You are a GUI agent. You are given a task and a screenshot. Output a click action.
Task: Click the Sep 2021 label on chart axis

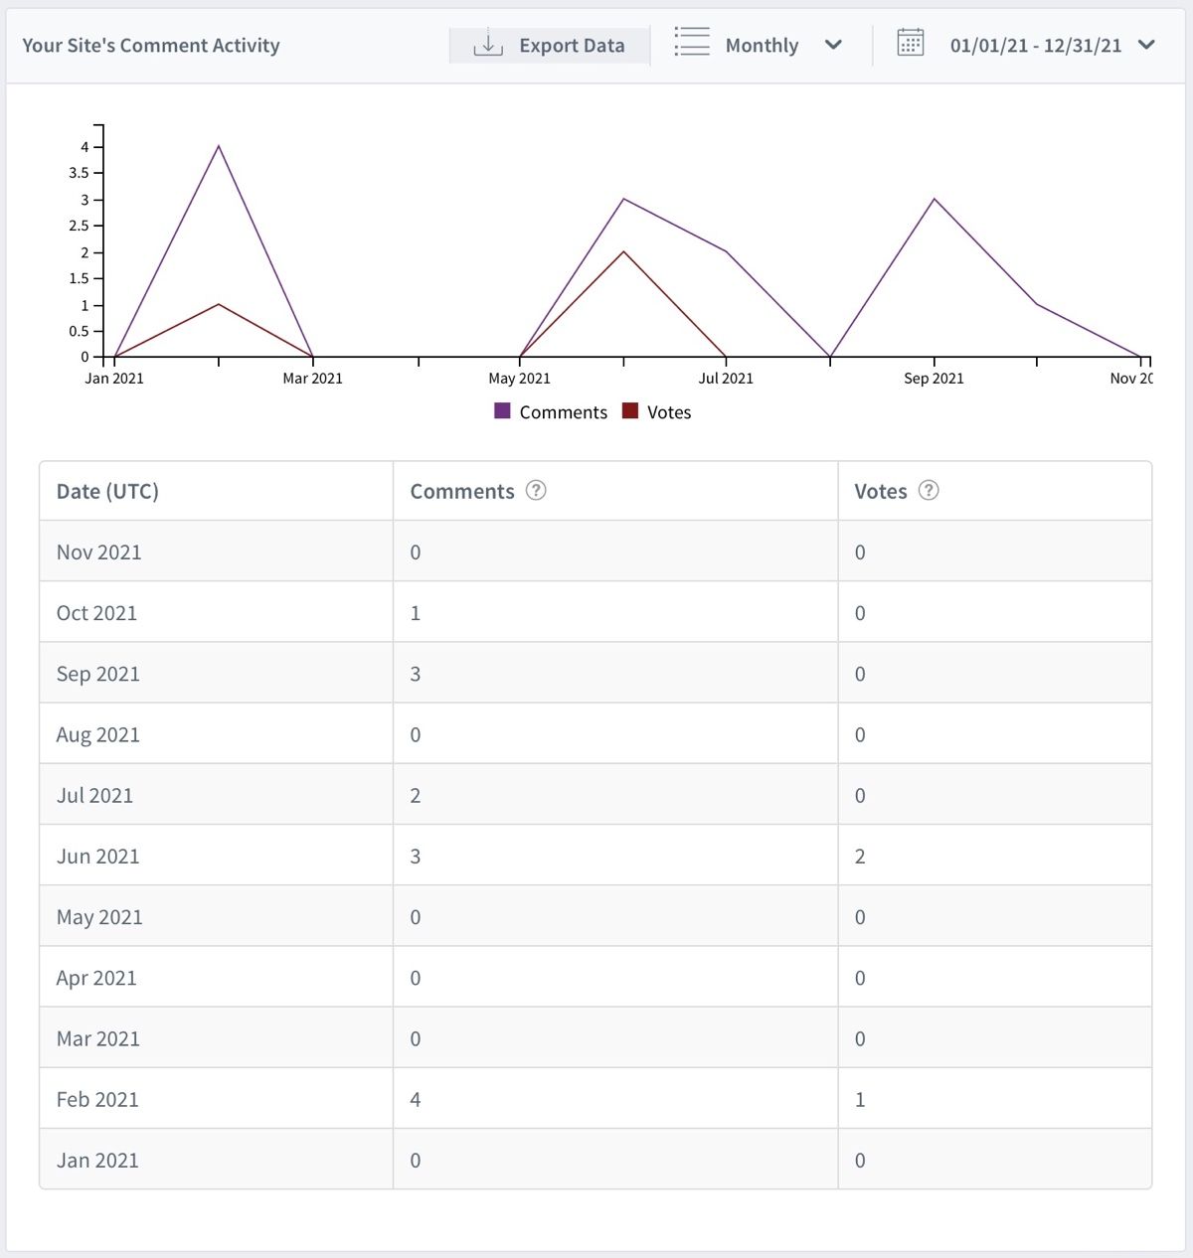tap(934, 379)
